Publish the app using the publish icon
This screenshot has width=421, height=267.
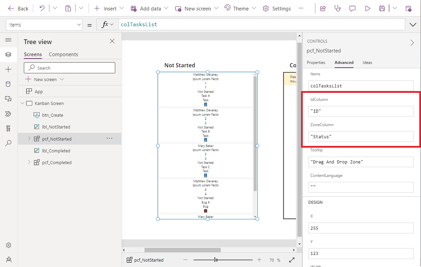409,8
